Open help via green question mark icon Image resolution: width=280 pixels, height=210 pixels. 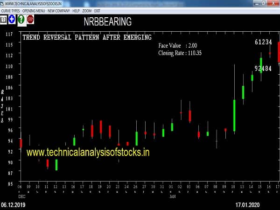[x=21, y=19]
